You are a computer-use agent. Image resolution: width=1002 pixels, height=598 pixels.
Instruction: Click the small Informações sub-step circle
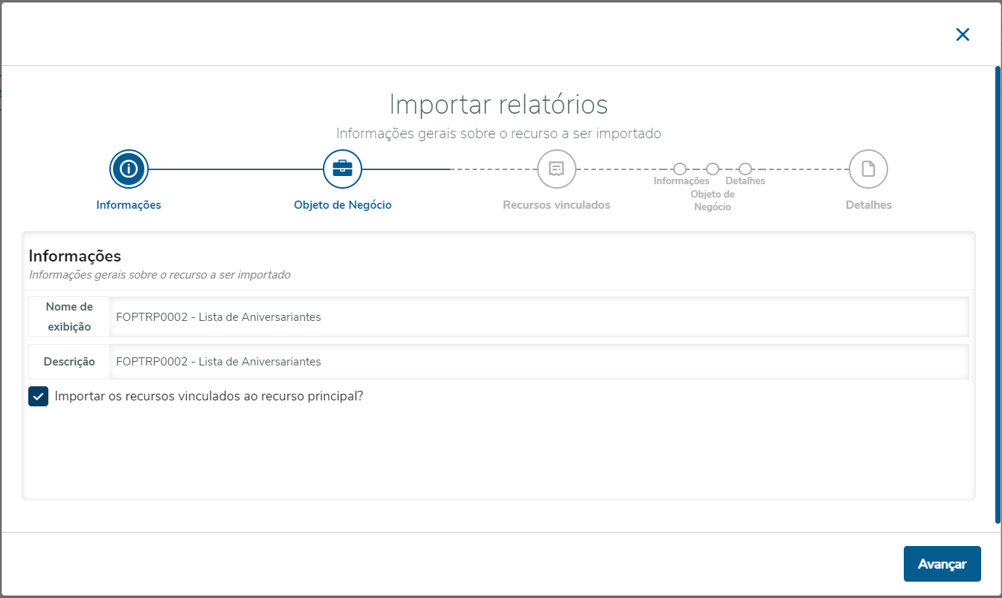[680, 169]
